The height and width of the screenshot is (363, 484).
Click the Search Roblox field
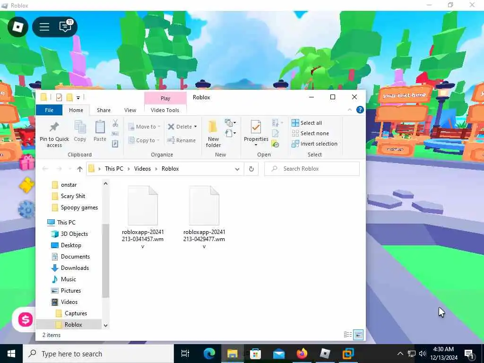point(312,169)
